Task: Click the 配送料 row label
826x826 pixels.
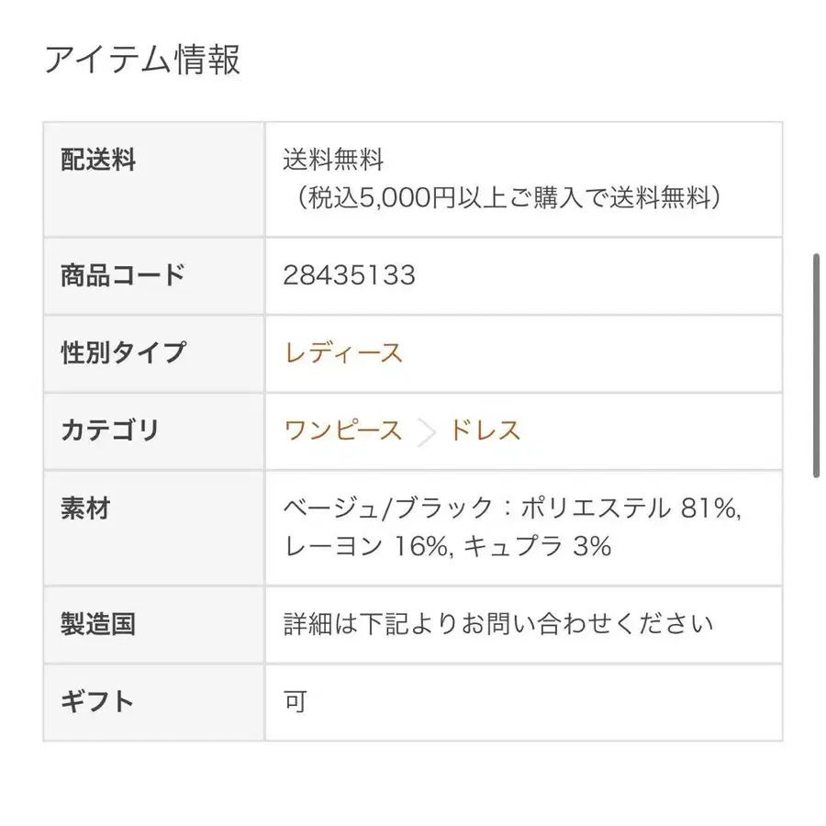Action: tap(98, 160)
